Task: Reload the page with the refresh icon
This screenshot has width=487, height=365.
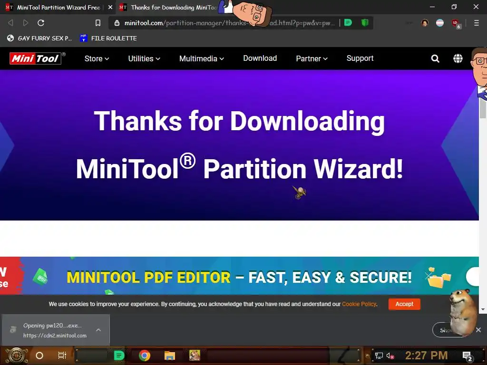Action: 41,23
